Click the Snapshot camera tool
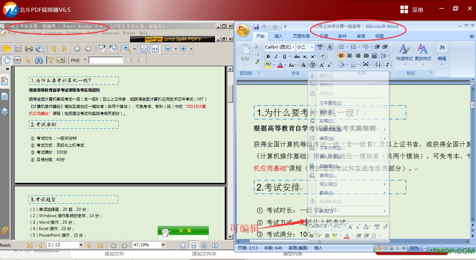Screen dimensions: 476x260 pos(61,60)
